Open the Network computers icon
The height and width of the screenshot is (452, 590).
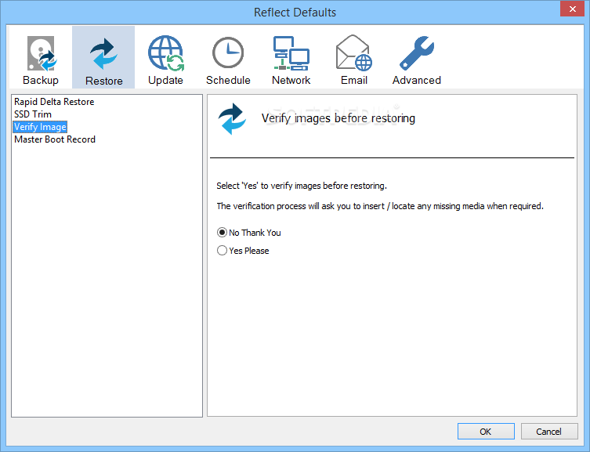point(291,53)
